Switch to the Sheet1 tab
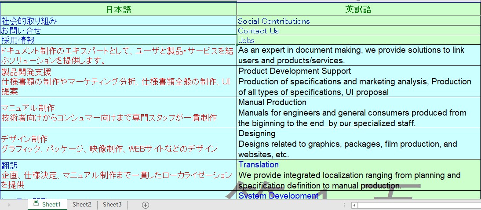The width and height of the screenshot is (481, 210). pos(47,204)
